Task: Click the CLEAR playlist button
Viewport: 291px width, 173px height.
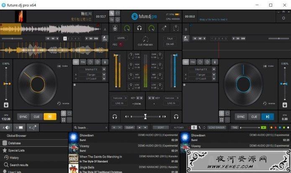Action: [x=129, y=128]
